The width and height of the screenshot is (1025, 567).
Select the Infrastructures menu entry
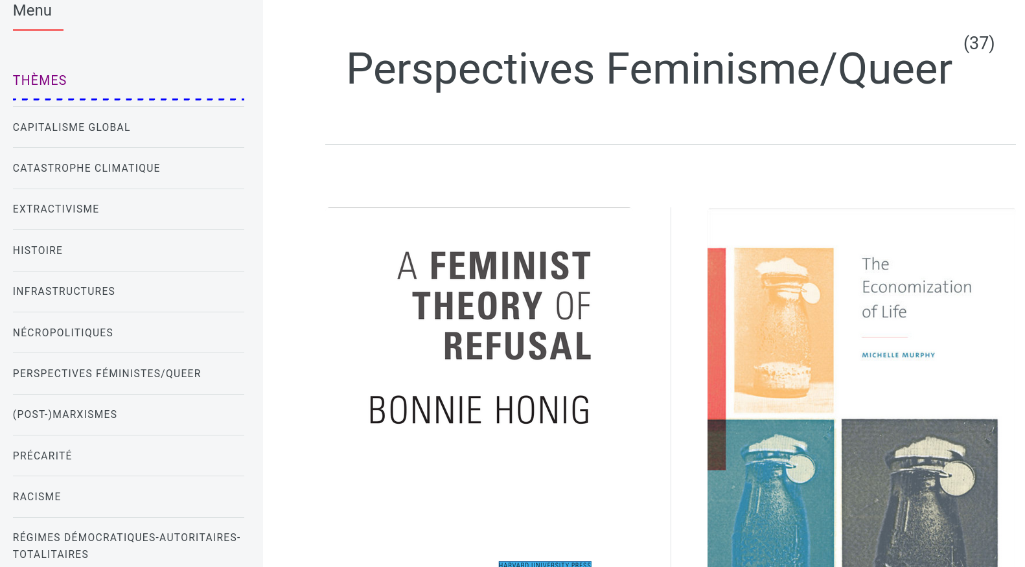[x=63, y=292]
